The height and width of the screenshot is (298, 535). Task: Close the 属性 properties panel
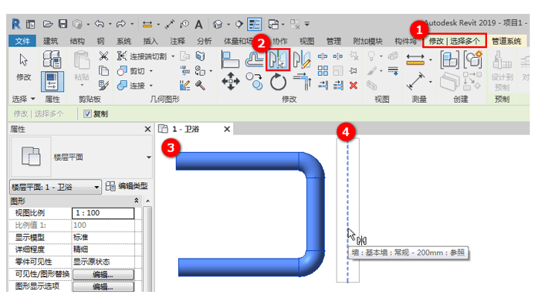coord(147,129)
